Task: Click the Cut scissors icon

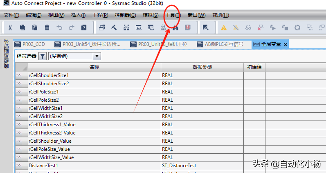Action: (10, 28)
